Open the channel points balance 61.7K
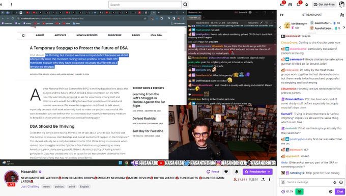The height and width of the screenshot is (196, 346). pos(287,191)
